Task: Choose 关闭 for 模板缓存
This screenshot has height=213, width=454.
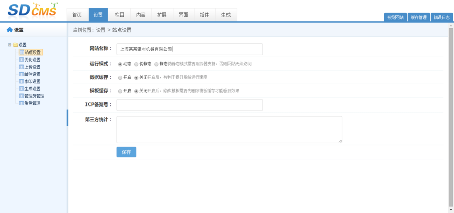Action: click(x=136, y=91)
